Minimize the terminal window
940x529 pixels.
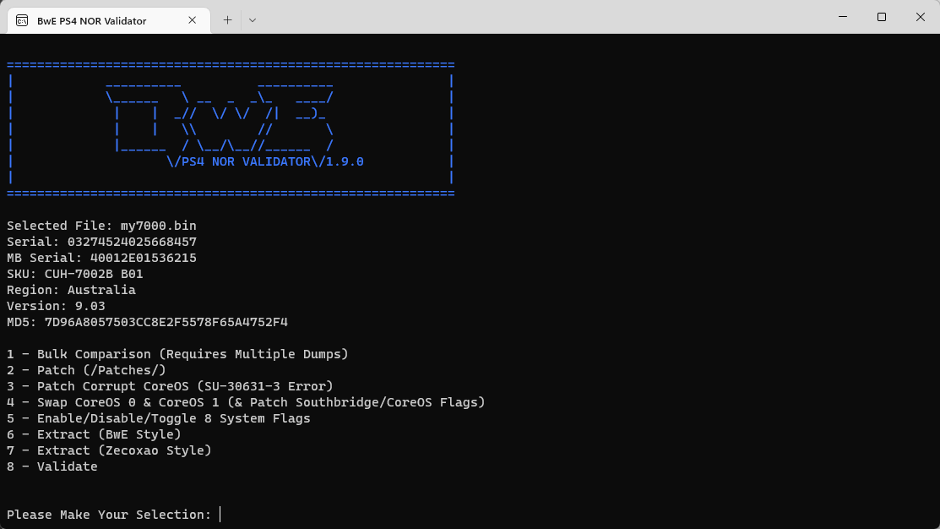click(843, 17)
